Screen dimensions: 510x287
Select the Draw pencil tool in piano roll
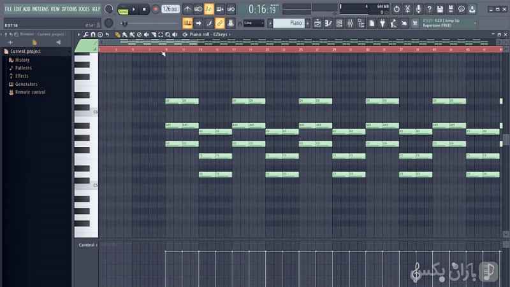117,34
